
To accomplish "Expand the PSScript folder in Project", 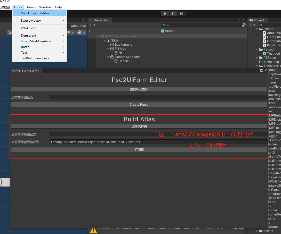I will [x=257, y=58].
